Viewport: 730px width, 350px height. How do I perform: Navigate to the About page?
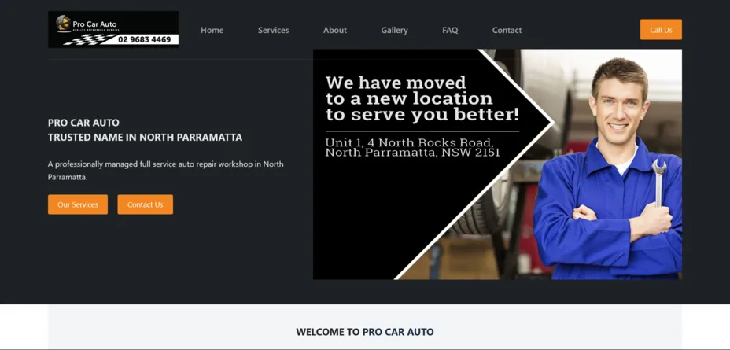[x=334, y=30]
